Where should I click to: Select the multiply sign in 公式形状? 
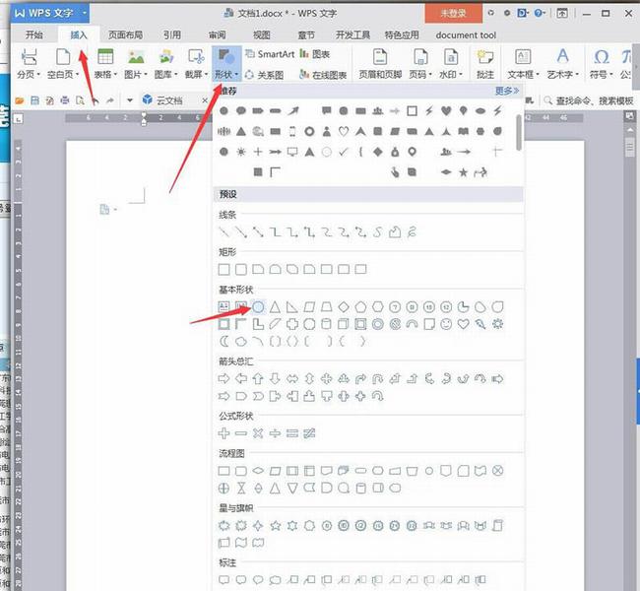pyautogui.click(x=258, y=433)
